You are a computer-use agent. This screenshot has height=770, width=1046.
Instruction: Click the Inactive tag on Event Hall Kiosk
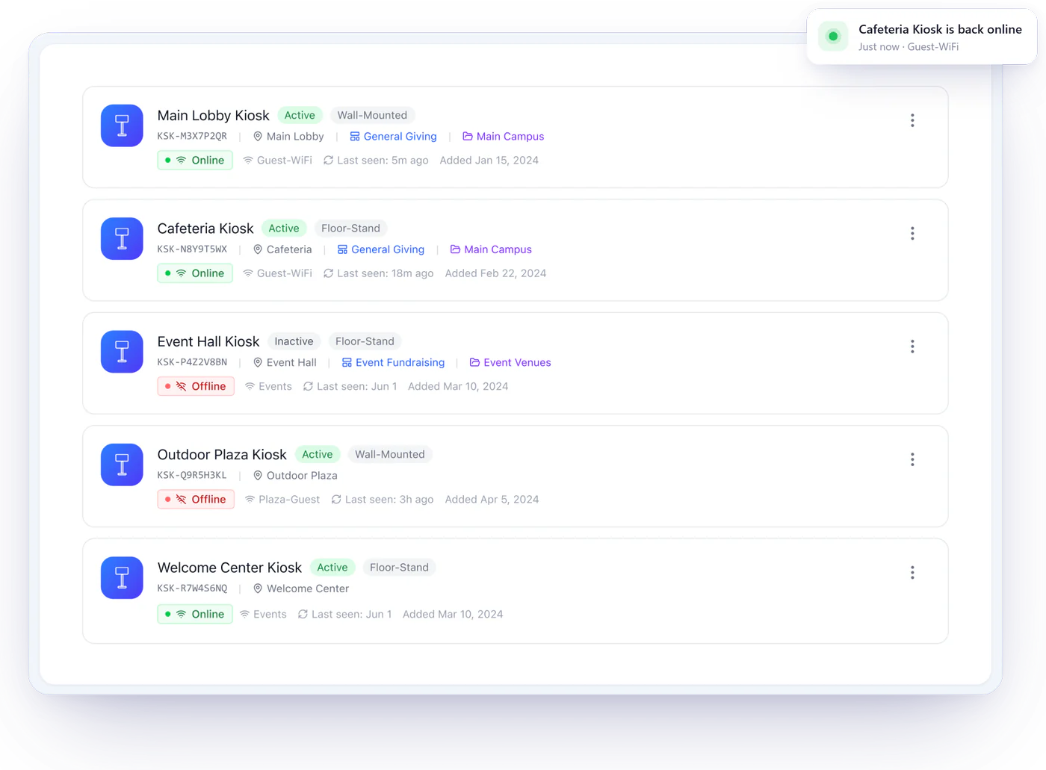(x=294, y=341)
